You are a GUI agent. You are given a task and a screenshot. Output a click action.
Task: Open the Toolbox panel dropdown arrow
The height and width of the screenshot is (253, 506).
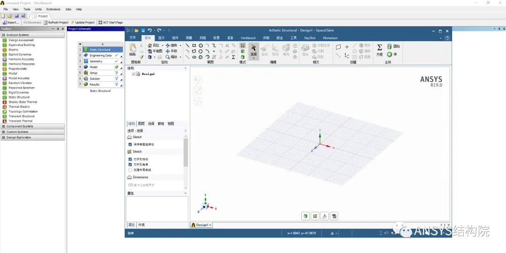tap(53, 29)
